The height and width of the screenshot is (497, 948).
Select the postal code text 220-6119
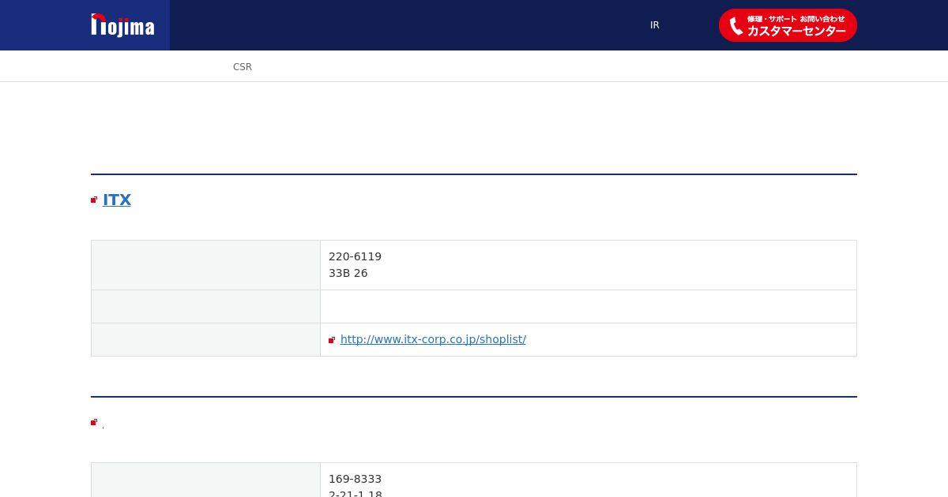pos(355,256)
